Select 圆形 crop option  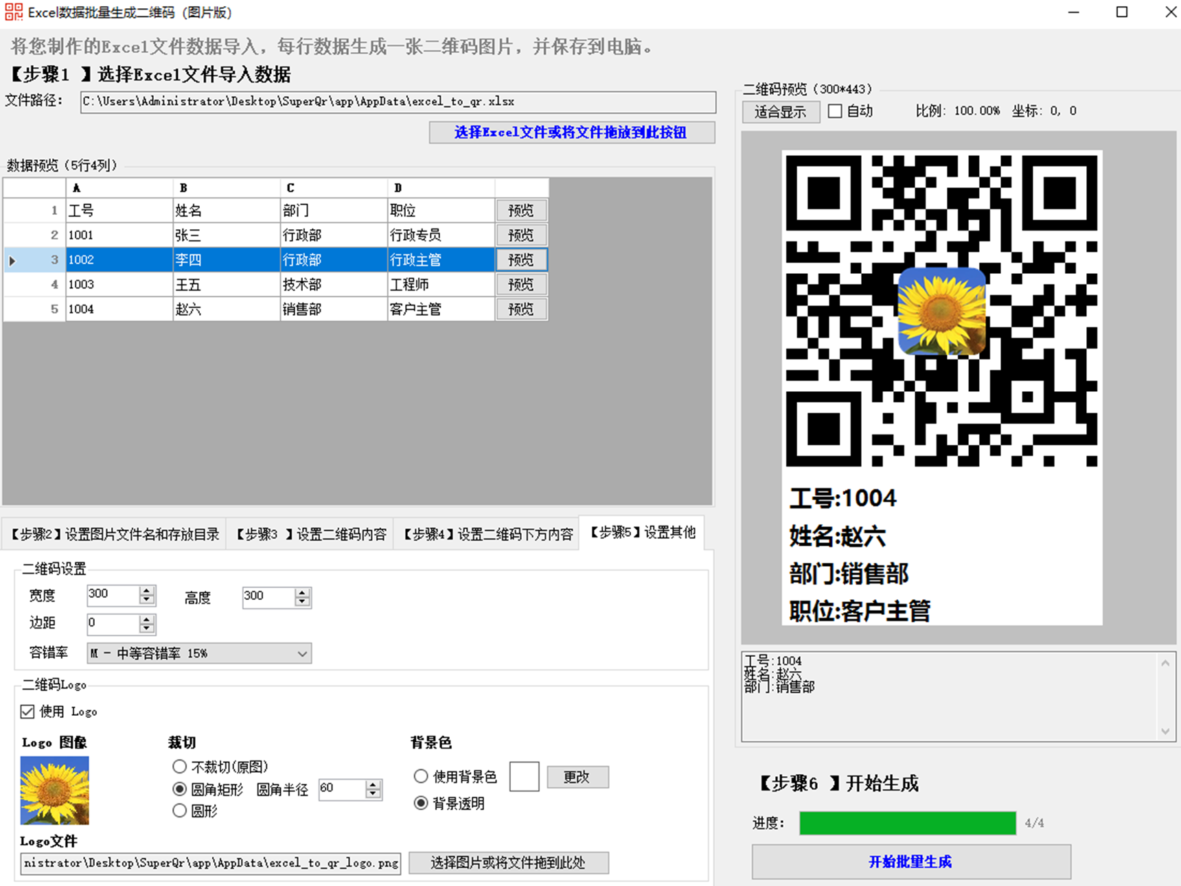[x=180, y=811]
